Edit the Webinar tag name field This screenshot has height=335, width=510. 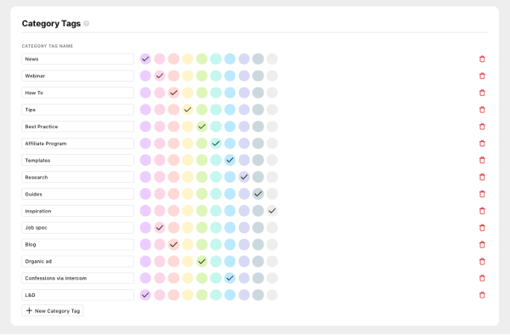coord(77,76)
